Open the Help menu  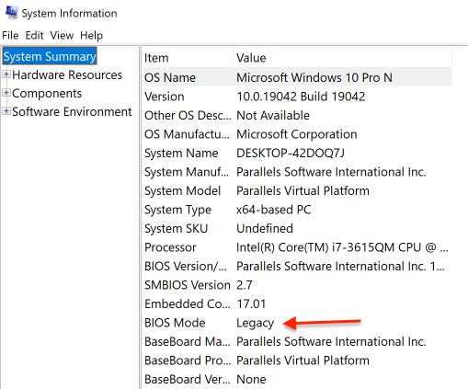(91, 35)
